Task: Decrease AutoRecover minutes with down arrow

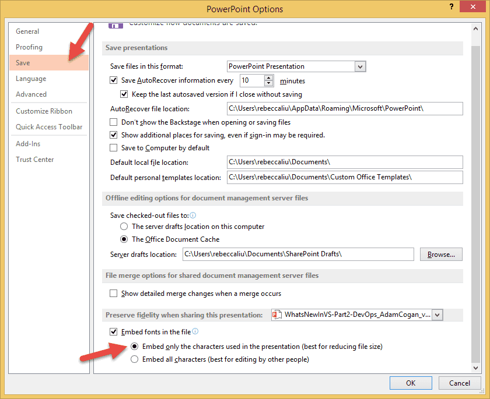Action: 268,84
